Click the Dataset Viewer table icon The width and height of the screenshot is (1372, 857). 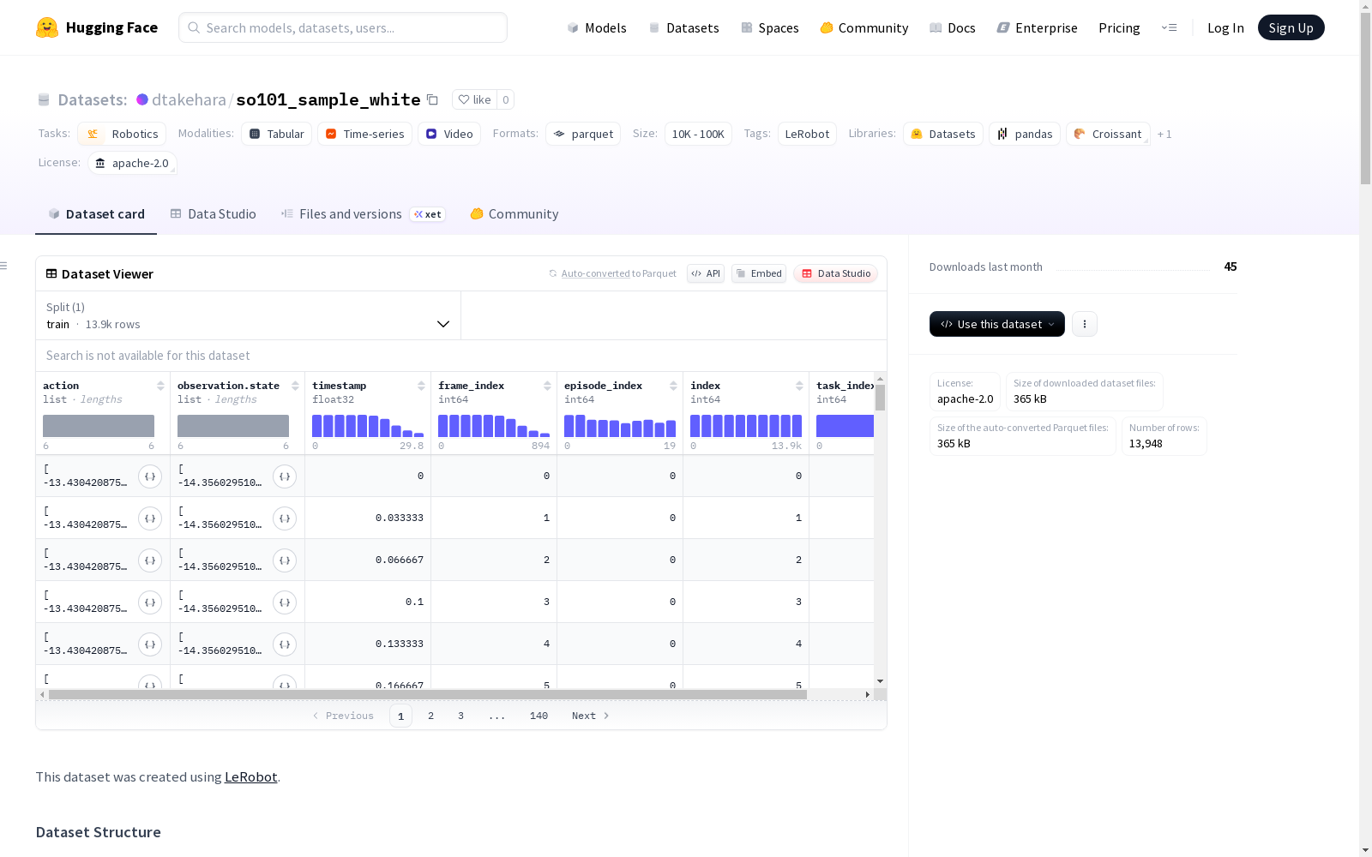(51, 274)
